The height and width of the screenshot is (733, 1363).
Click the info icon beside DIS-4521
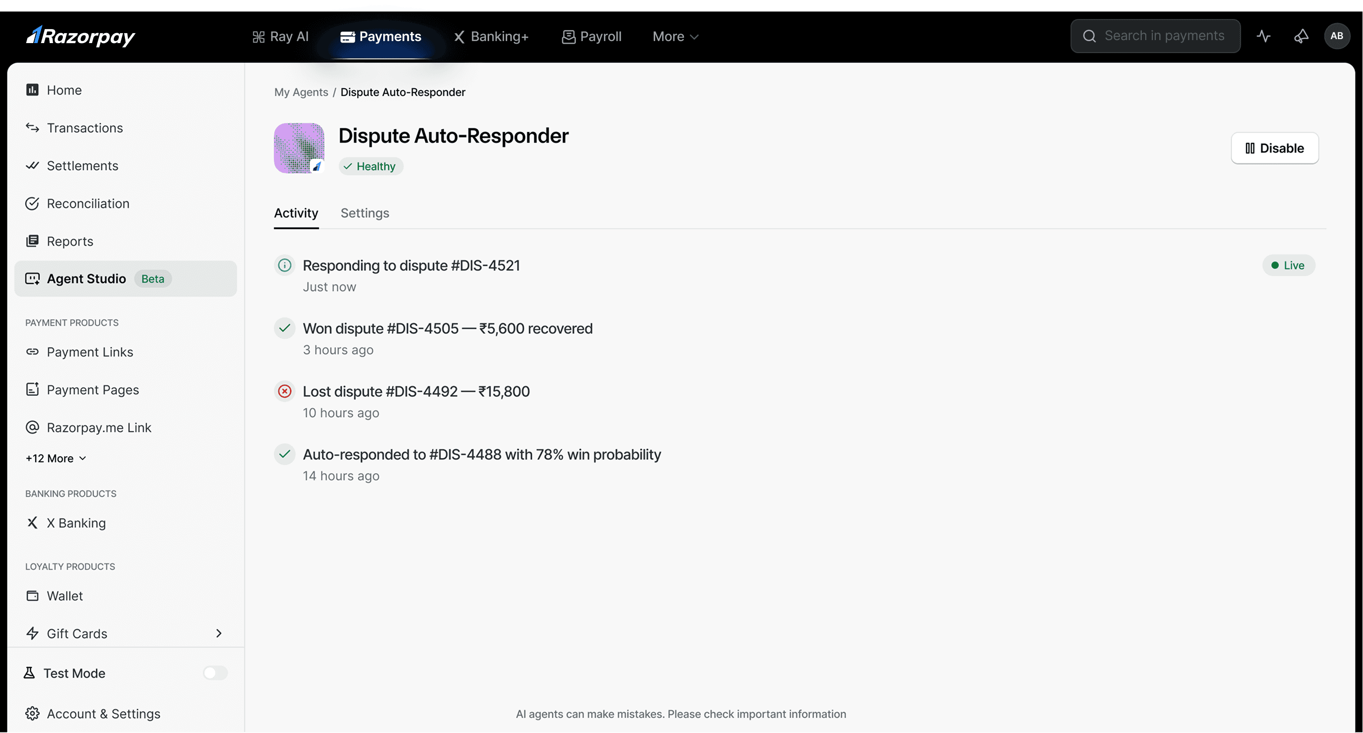click(284, 266)
